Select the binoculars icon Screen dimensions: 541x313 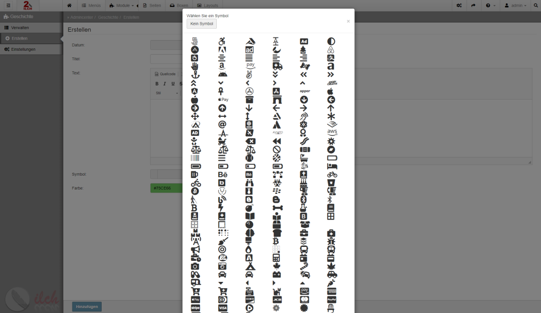pyautogui.click(x=249, y=183)
